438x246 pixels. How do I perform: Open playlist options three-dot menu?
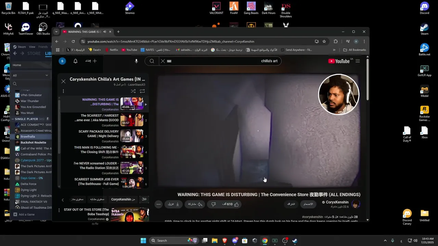63,91
